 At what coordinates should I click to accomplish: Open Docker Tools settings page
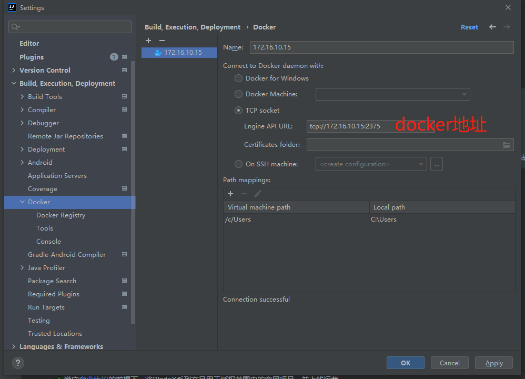45,228
